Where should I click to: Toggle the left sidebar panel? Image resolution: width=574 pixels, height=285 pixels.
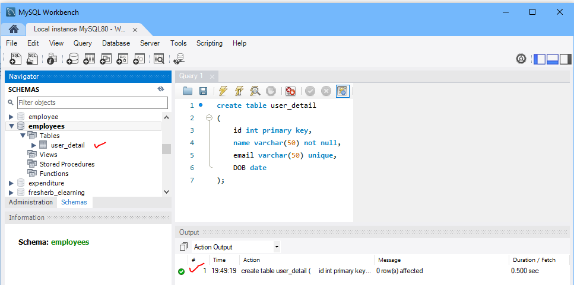540,59
